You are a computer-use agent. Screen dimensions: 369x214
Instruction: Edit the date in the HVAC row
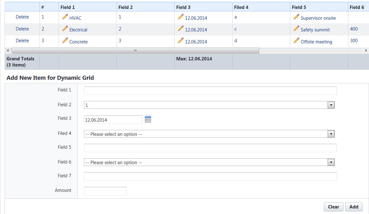point(196,18)
